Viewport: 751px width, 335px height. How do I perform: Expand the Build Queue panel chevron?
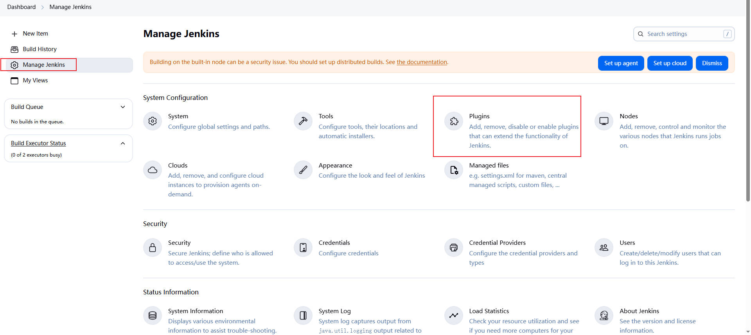[x=123, y=107]
